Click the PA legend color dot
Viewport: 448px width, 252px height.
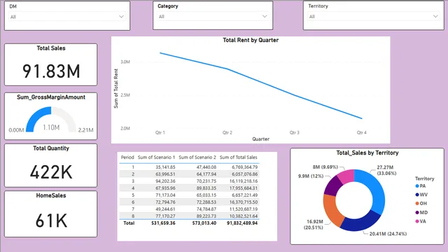click(417, 186)
